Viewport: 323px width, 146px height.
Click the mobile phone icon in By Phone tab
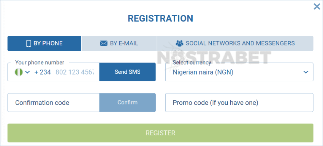point(28,43)
